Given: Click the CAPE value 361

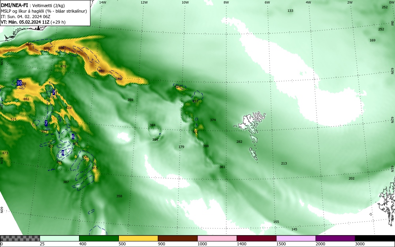Looking at the screenshot, I should coord(222,167).
